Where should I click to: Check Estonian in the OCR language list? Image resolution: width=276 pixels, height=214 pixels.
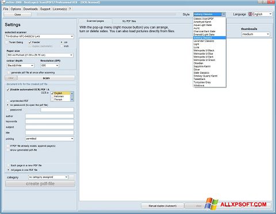[x=52, y=97]
